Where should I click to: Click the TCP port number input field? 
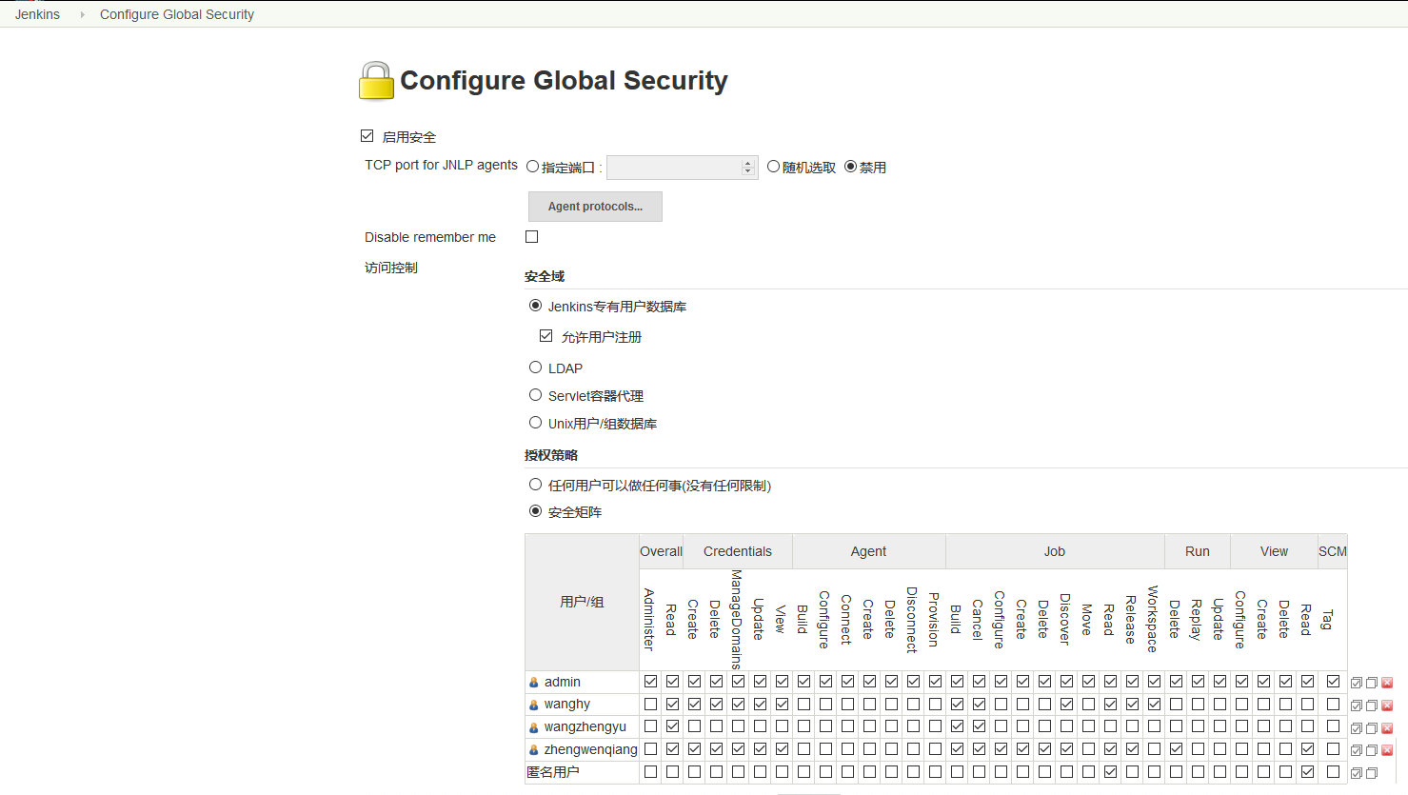click(682, 168)
